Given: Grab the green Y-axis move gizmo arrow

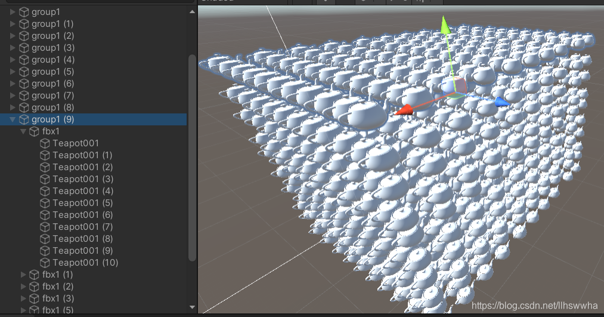Looking at the screenshot, I should point(445,25).
